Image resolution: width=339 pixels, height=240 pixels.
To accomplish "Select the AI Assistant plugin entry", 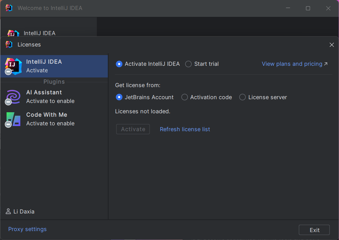I will 54,97.
